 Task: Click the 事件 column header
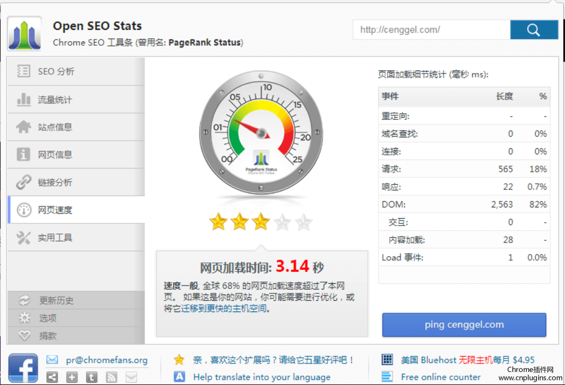[390, 96]
